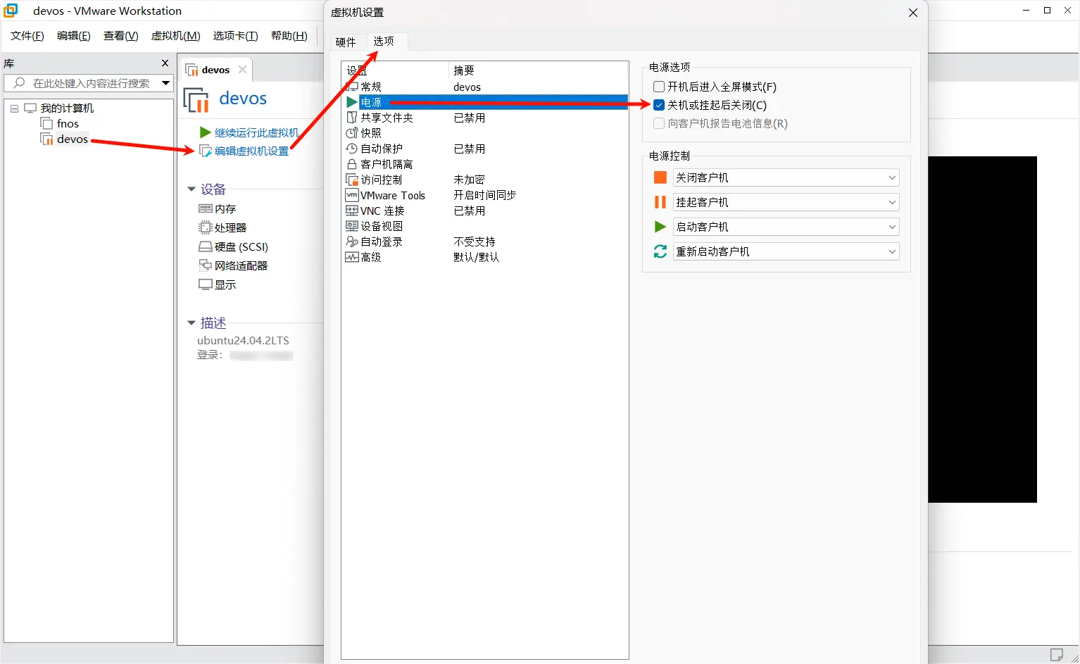Collapse the 设备 section
1080x664 pixels.
191,189
